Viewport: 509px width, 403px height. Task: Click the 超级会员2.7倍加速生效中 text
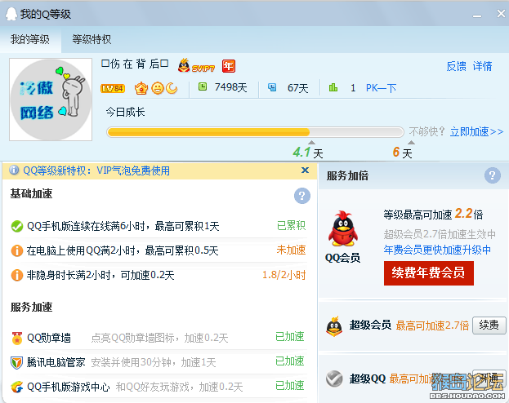click(440, 234)
